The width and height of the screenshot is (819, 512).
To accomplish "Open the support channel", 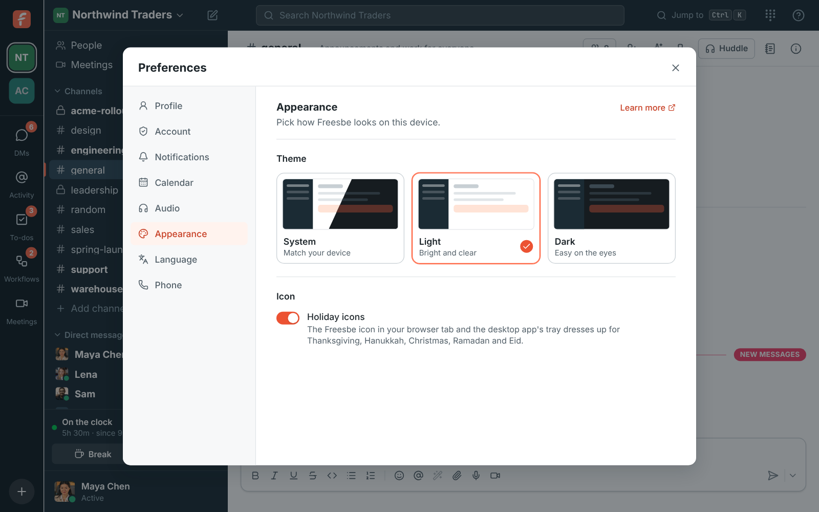I will coord(86,270).
